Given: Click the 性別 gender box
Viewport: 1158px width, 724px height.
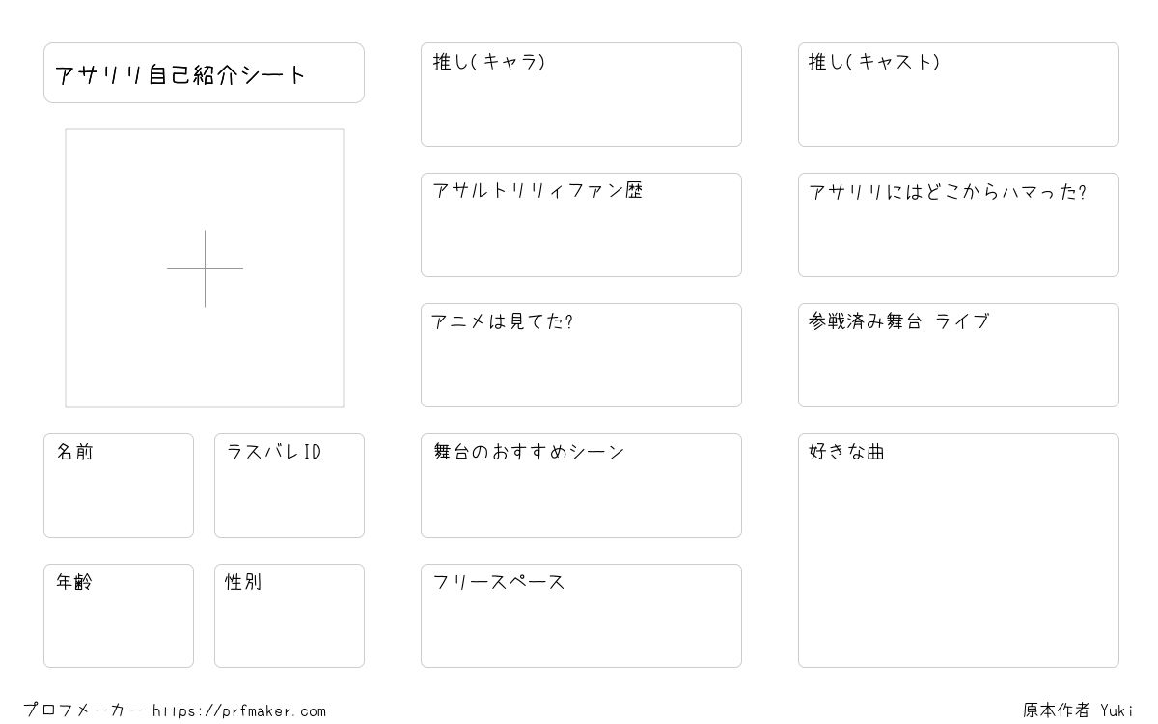Looking at the screenshot, I should [289, 616].
